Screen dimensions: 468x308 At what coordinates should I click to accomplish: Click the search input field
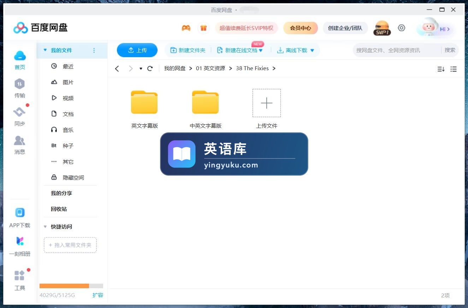click(397, 50)
